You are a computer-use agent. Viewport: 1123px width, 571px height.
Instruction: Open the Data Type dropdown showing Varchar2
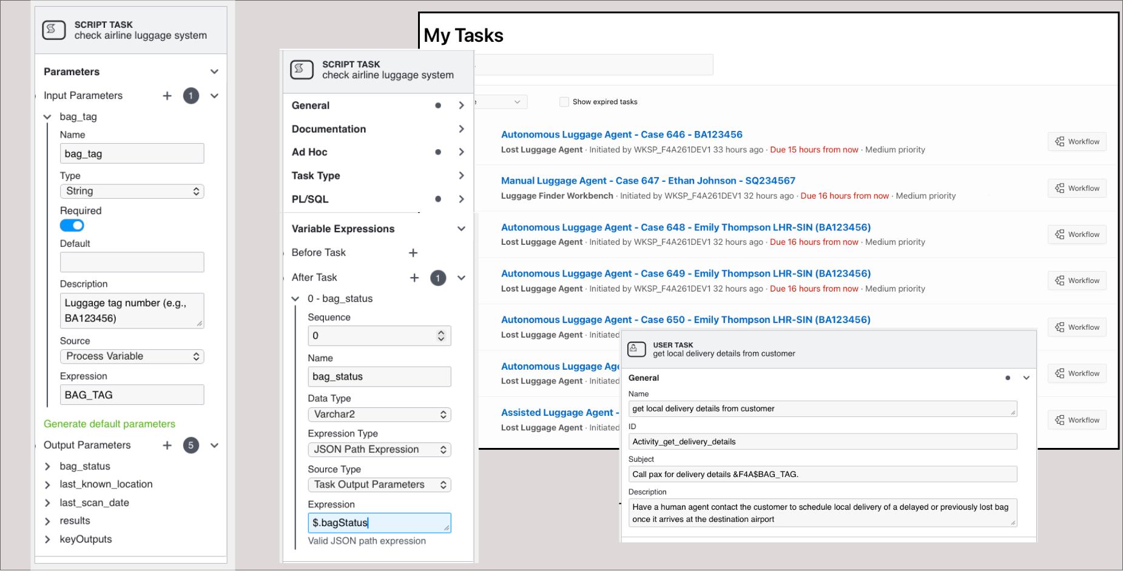pyautogui.click(x=379, y=414)
